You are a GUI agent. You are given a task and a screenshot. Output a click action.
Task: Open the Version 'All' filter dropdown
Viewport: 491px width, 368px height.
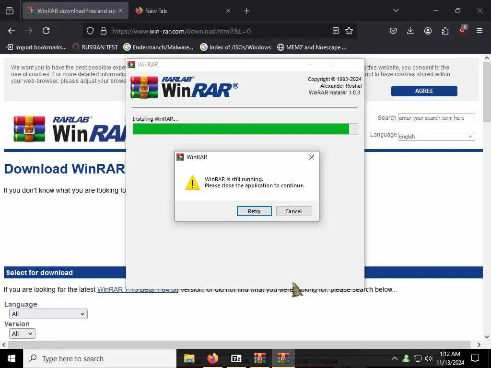(x=22, y=333)
